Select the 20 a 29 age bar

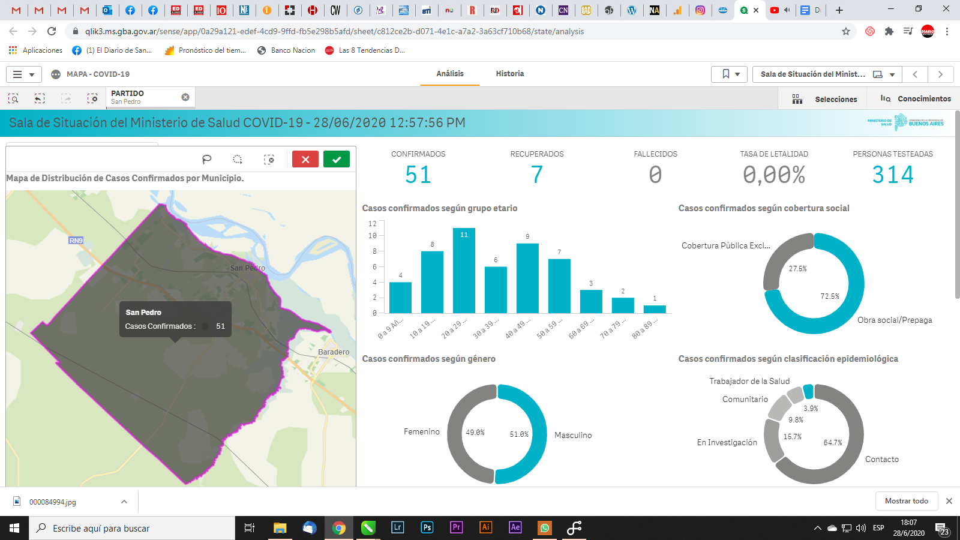pos(464,271)
